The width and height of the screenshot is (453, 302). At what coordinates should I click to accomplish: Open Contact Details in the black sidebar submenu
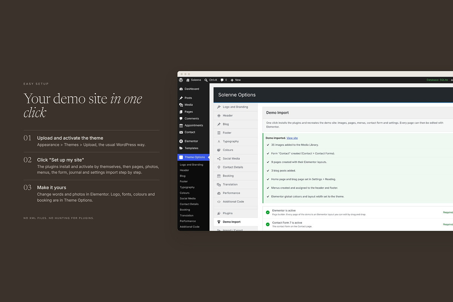(x=189, y=204)
